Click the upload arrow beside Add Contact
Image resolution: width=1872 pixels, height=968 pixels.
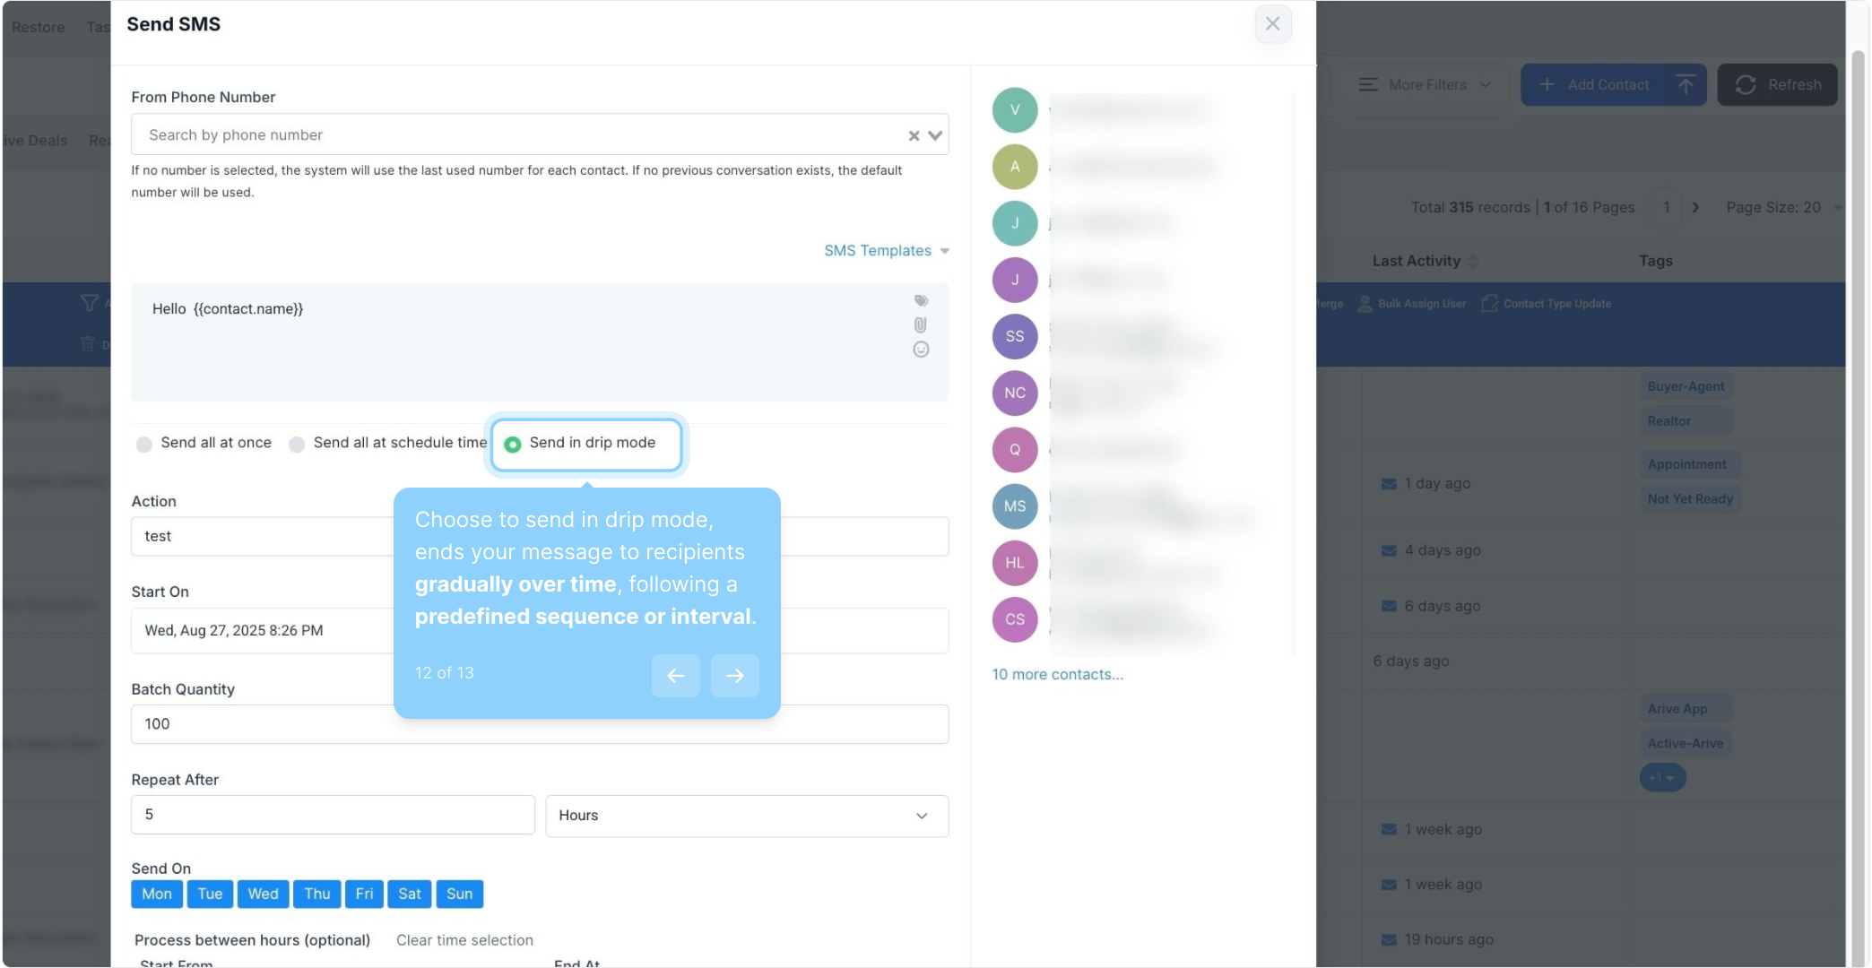click(x=1686, y=85)
